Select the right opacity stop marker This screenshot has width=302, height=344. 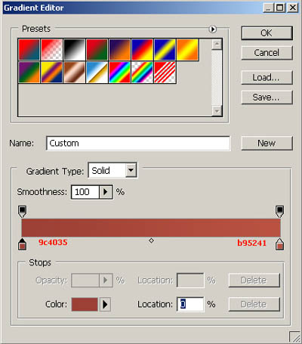[279, 212]
